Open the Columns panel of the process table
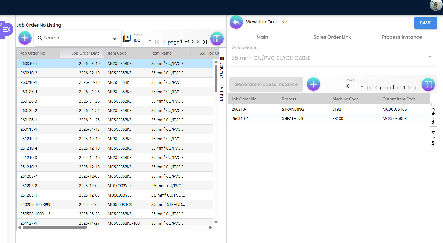 click(x=433, y=113)
